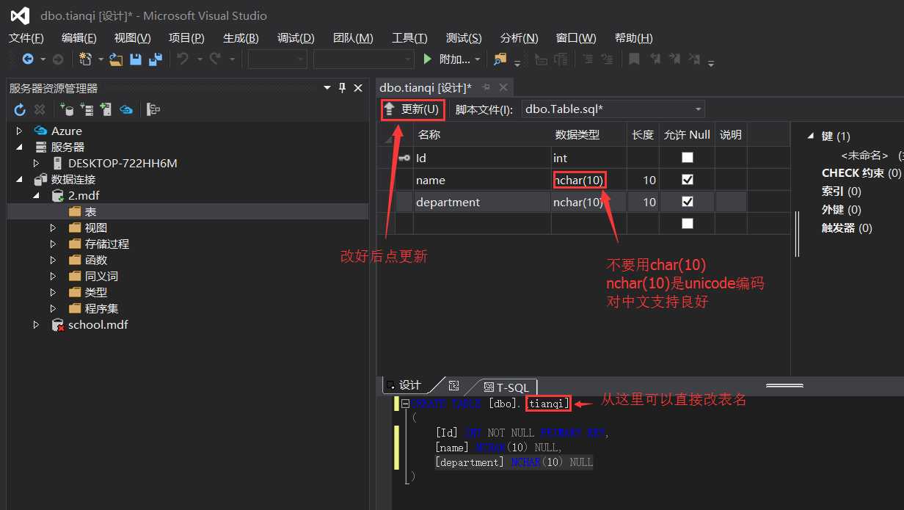Pin the Server Explorer panel
The image size is (904, 510).
click(x=343, y=88)
